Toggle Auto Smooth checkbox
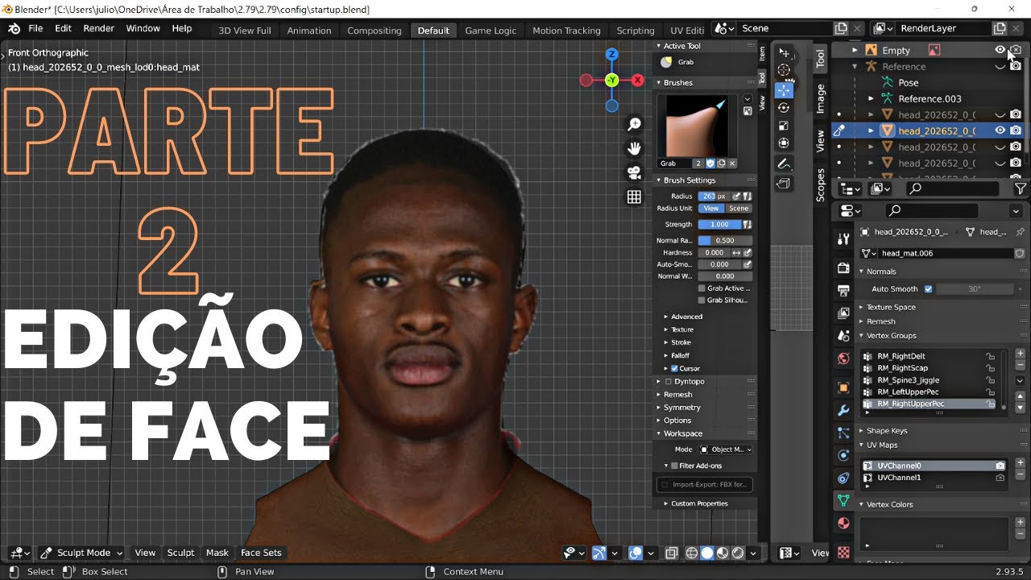 (x=928, y=289)
